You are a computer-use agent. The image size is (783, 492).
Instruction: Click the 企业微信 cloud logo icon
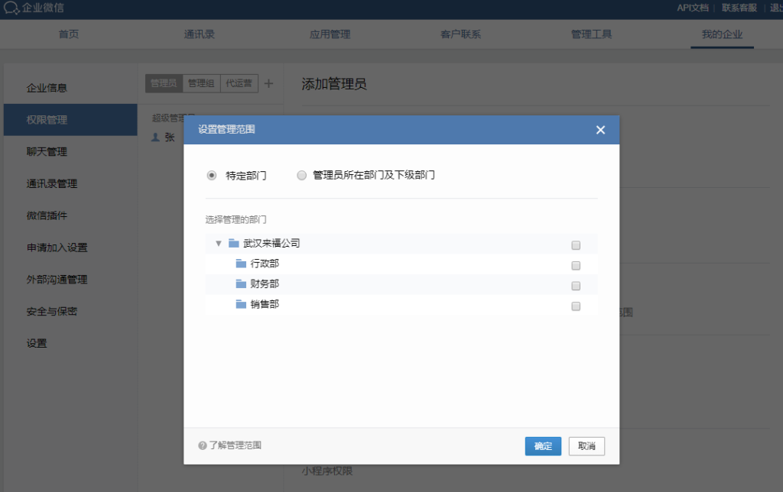point(11,8)
